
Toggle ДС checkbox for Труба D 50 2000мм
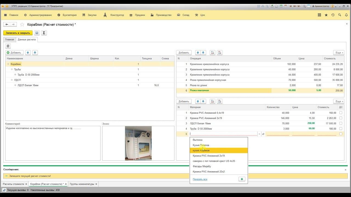coord(341,129)
